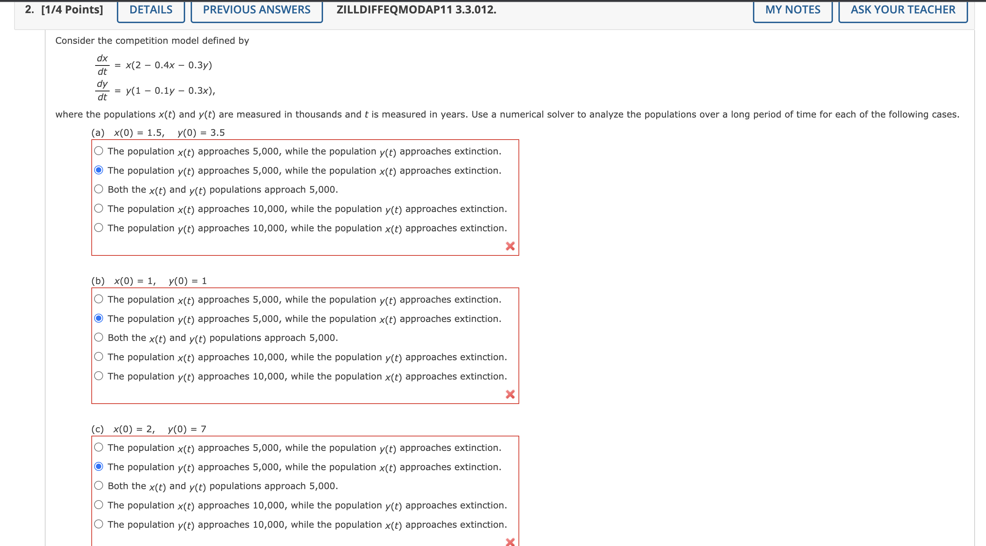This screenshot has height=546, width=986.
Task: Click the selected y(t) 5,000 option in part (a)
Action: coord(99,170)
